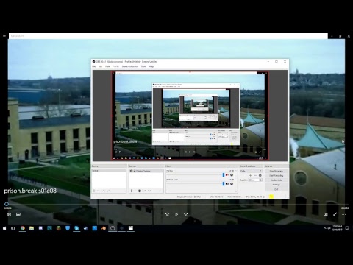Open Mic/Aux mixer settings gear

tap(232, 175)
